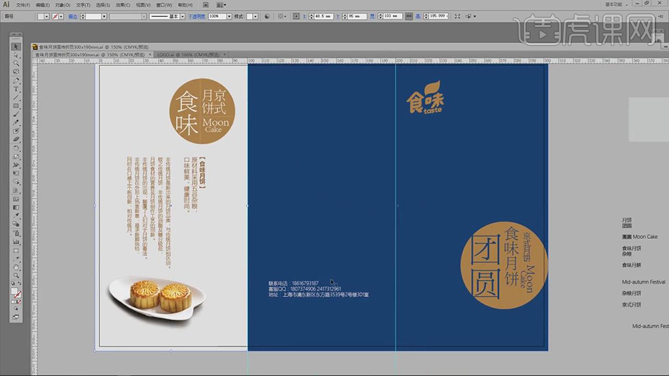This screenshot has height=376, width=669.
Task: Select the Scale tool
Action: point(16,157)
